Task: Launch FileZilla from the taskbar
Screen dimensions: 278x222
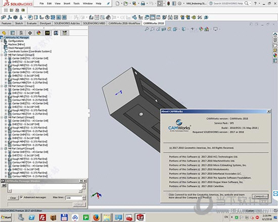Action: (42, 217)
